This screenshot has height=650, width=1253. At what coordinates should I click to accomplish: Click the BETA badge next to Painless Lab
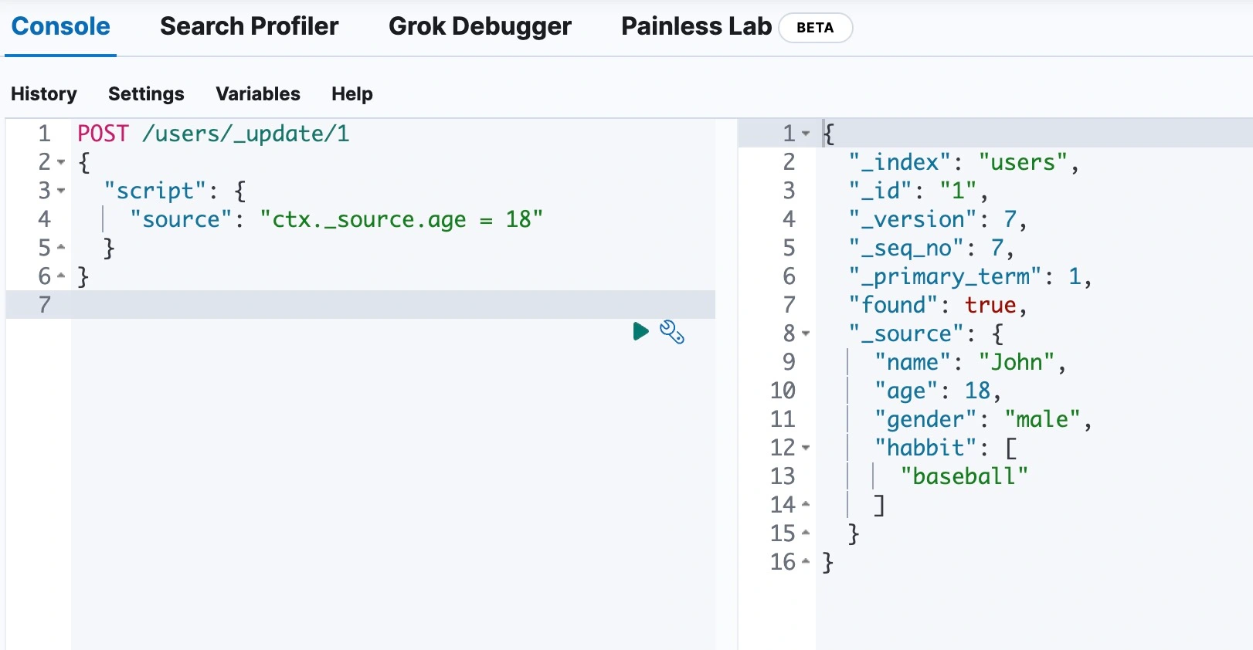(815, 28)
